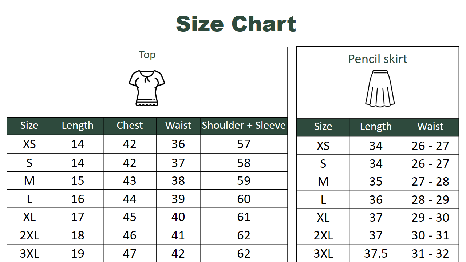
Task: Click the skirt waist value 27 - 28
Action: click(x=430, y=182)
